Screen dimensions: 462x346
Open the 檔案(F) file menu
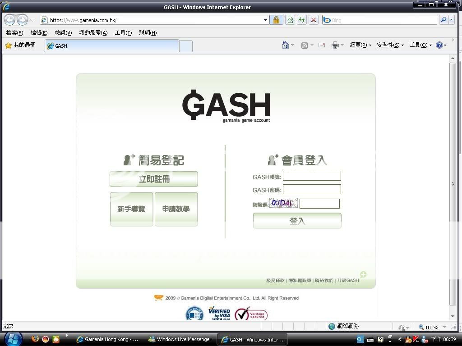point(14,33)
